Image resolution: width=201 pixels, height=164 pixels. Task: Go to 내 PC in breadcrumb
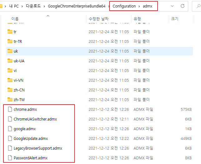tap(14, 6)
